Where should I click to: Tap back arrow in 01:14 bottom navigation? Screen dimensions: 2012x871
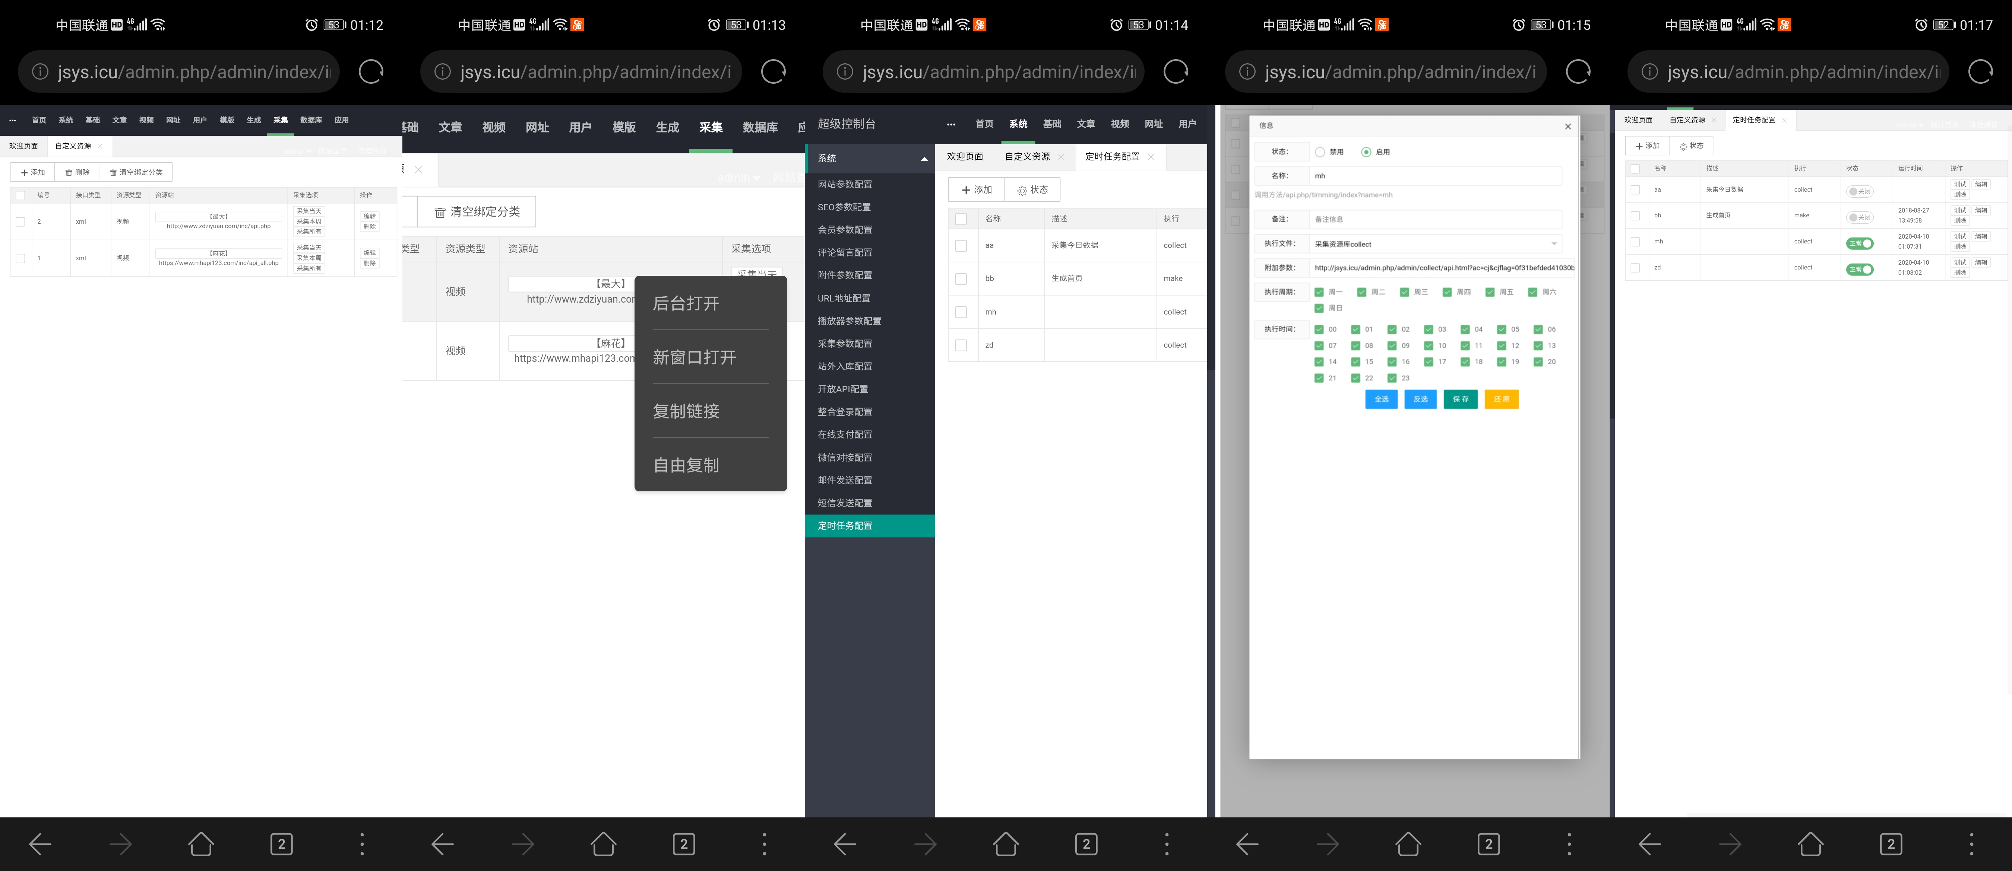pos(845,844)
